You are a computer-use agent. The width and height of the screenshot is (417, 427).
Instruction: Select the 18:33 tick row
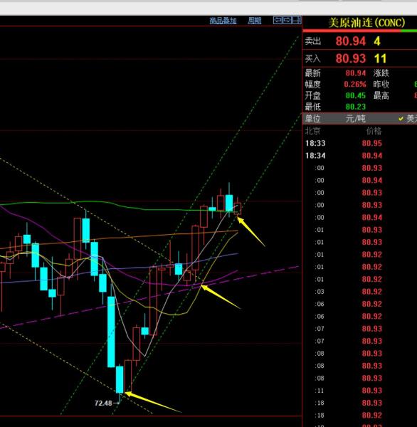click(359, 143)
